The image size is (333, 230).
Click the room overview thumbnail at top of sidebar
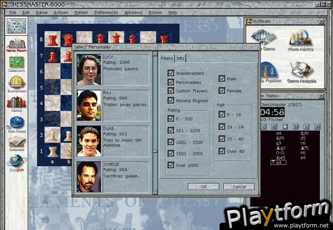point(17,26)
